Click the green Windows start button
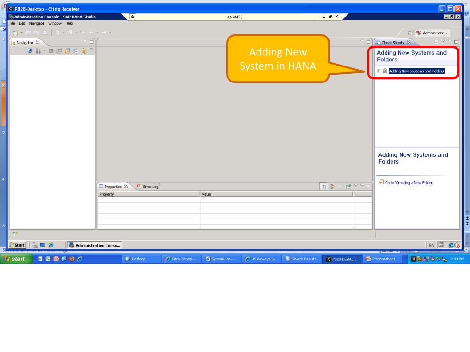 point(16,259)
